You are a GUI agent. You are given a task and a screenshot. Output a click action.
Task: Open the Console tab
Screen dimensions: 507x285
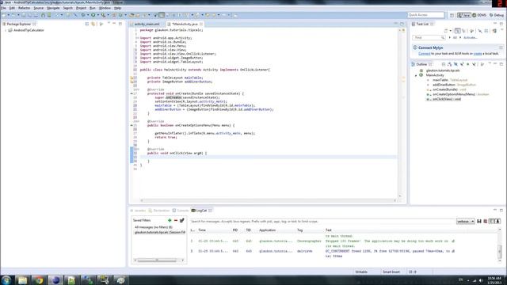coord(181,211)
